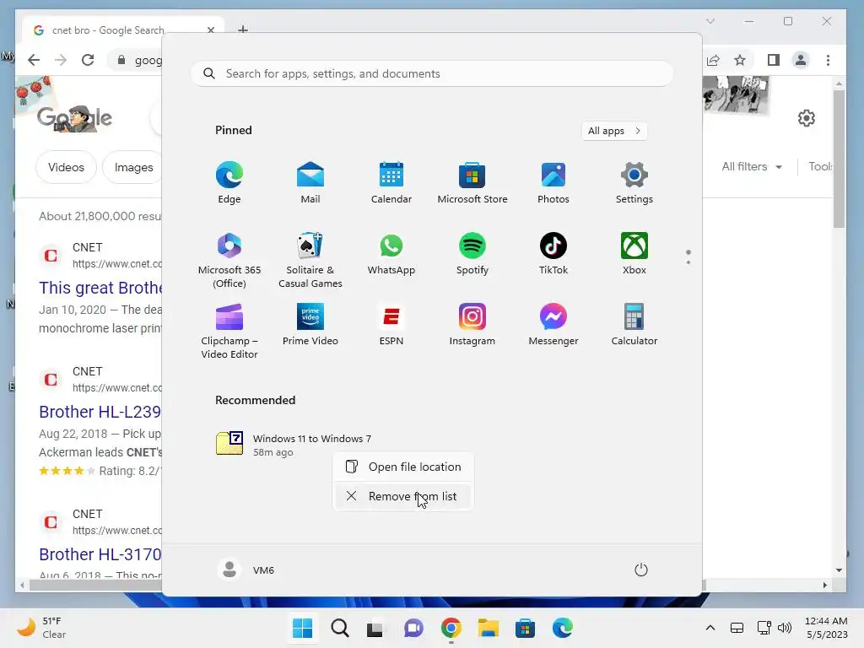Open Google quick settings gear

point(806,117)
